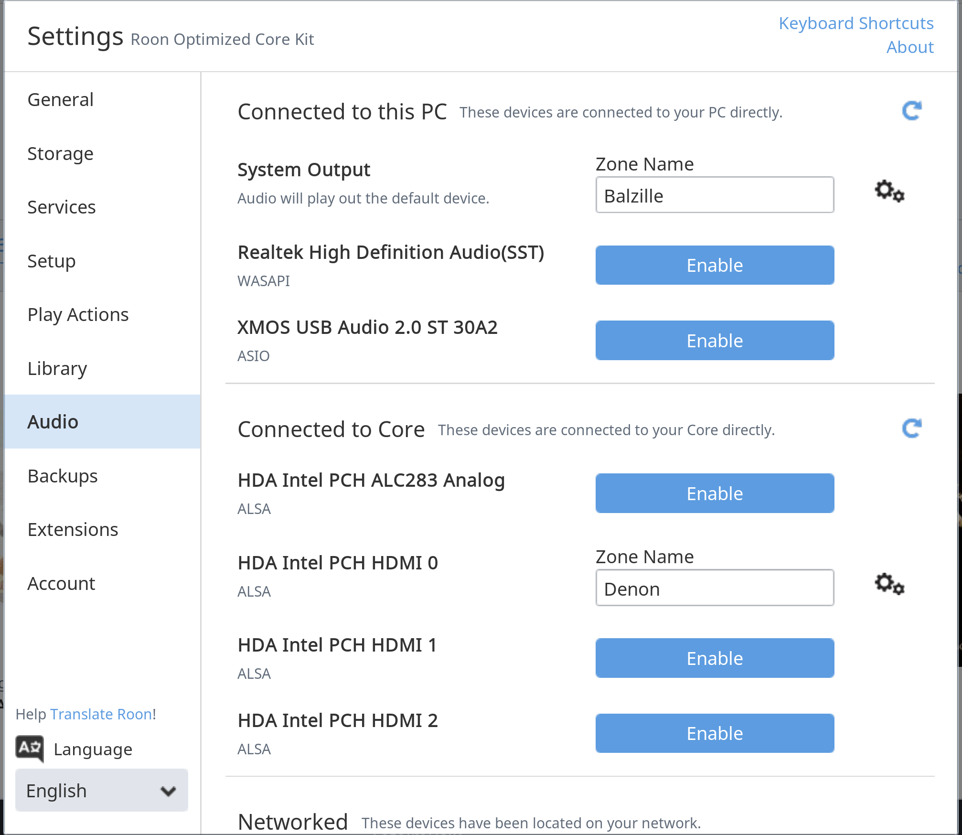The height and width of the screenshot is (835, 962).
Task: Enable HDA Intel PCH ALC283 Analog
Action: pos(715,493)
